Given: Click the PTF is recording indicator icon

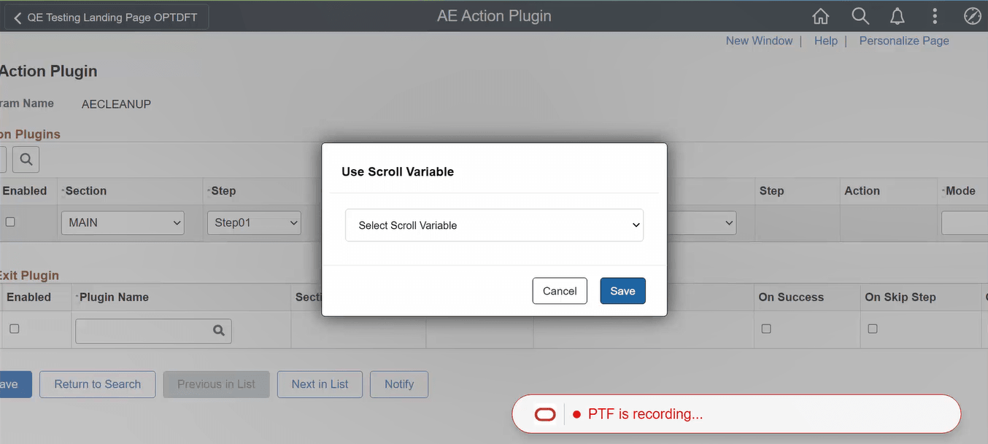Looking at the screenshot, I should pos(544,413).
